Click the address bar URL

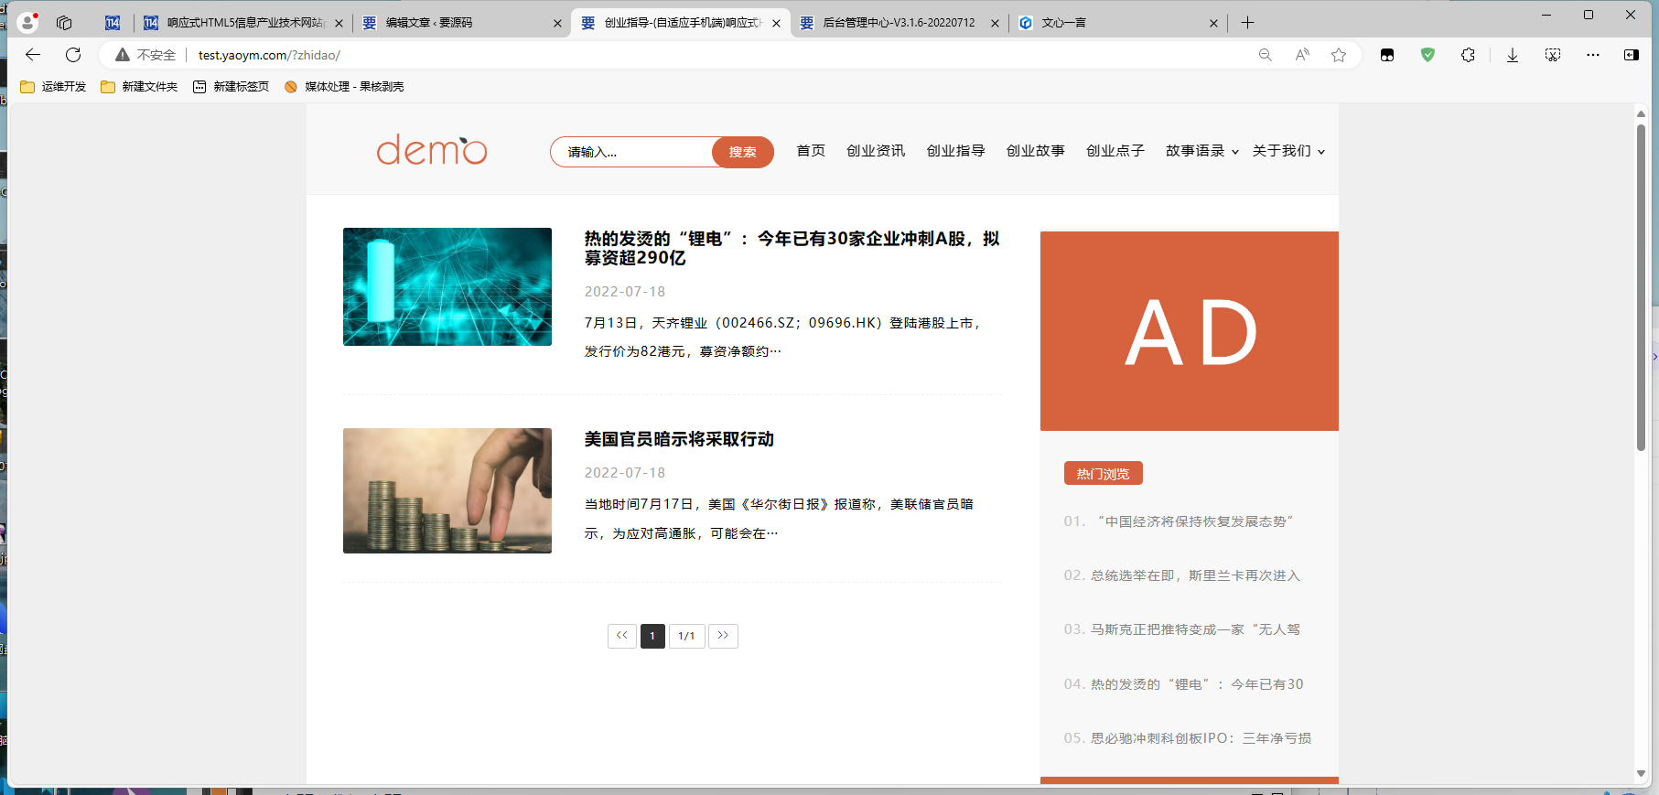pos(269,55)
